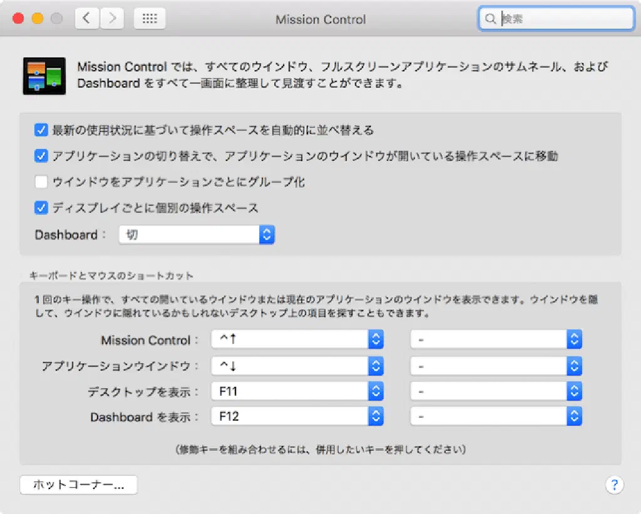Open the Dashboard 切 dropdown
Viewport: 641px width, 514px height.
(x=197, y=235)
